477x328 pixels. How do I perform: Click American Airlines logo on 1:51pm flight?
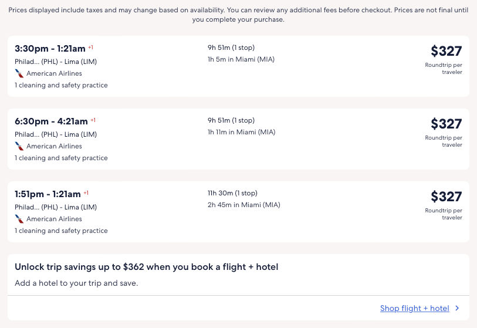(19, 219)
